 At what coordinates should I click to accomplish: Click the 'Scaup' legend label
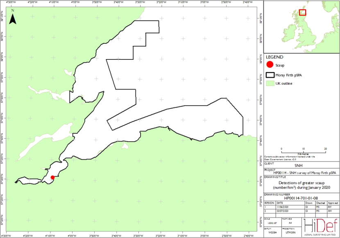280,65
